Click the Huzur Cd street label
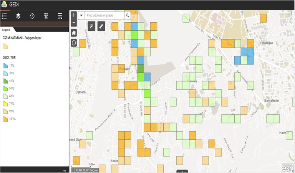Viewport: 295px width, 173px height. click(166, 108)
